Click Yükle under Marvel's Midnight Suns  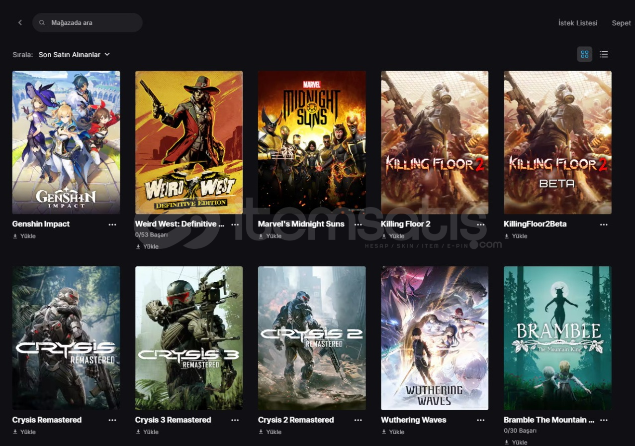pos(270,236)
